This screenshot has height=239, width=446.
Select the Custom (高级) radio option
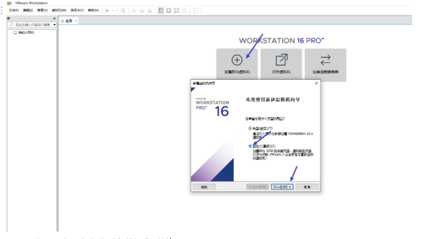coord(250,146)
